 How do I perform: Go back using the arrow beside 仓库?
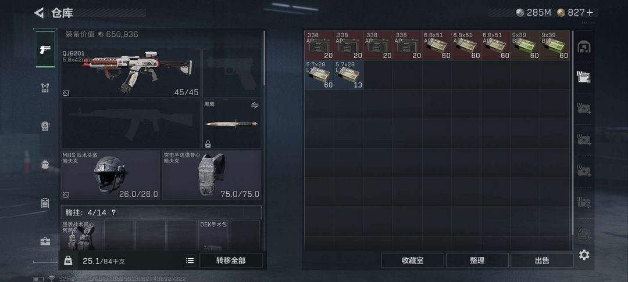[39, 13]
